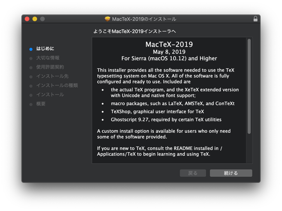Viewport: 282px width, 211px height.
Task: Click the blue bullet next to はじめに
Action: click(31, 49)
